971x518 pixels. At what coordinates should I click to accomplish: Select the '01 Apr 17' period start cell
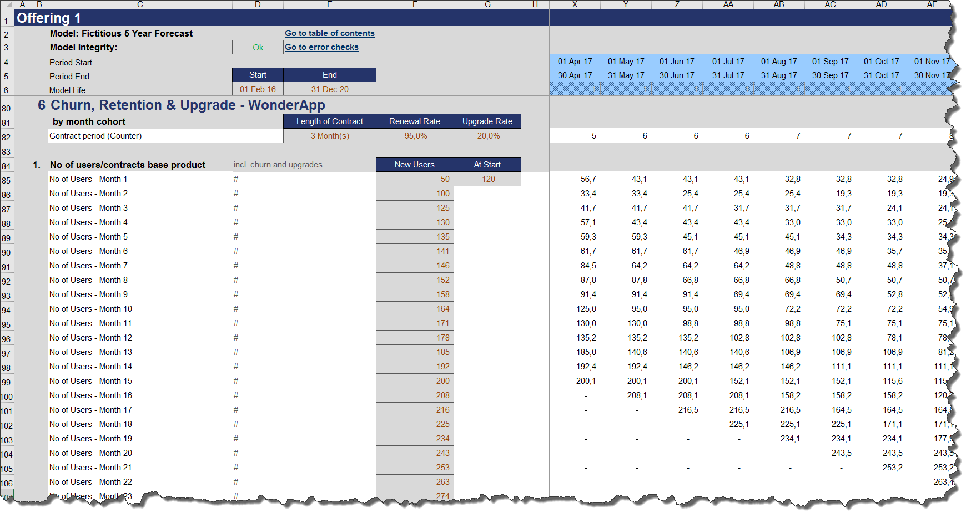(575, 62)
